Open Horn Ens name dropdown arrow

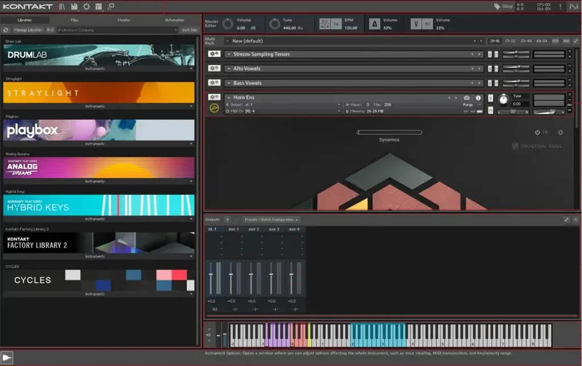click(x=228, y=98)
